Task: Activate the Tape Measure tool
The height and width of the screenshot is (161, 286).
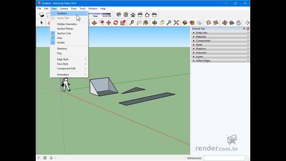Action: 132,23
